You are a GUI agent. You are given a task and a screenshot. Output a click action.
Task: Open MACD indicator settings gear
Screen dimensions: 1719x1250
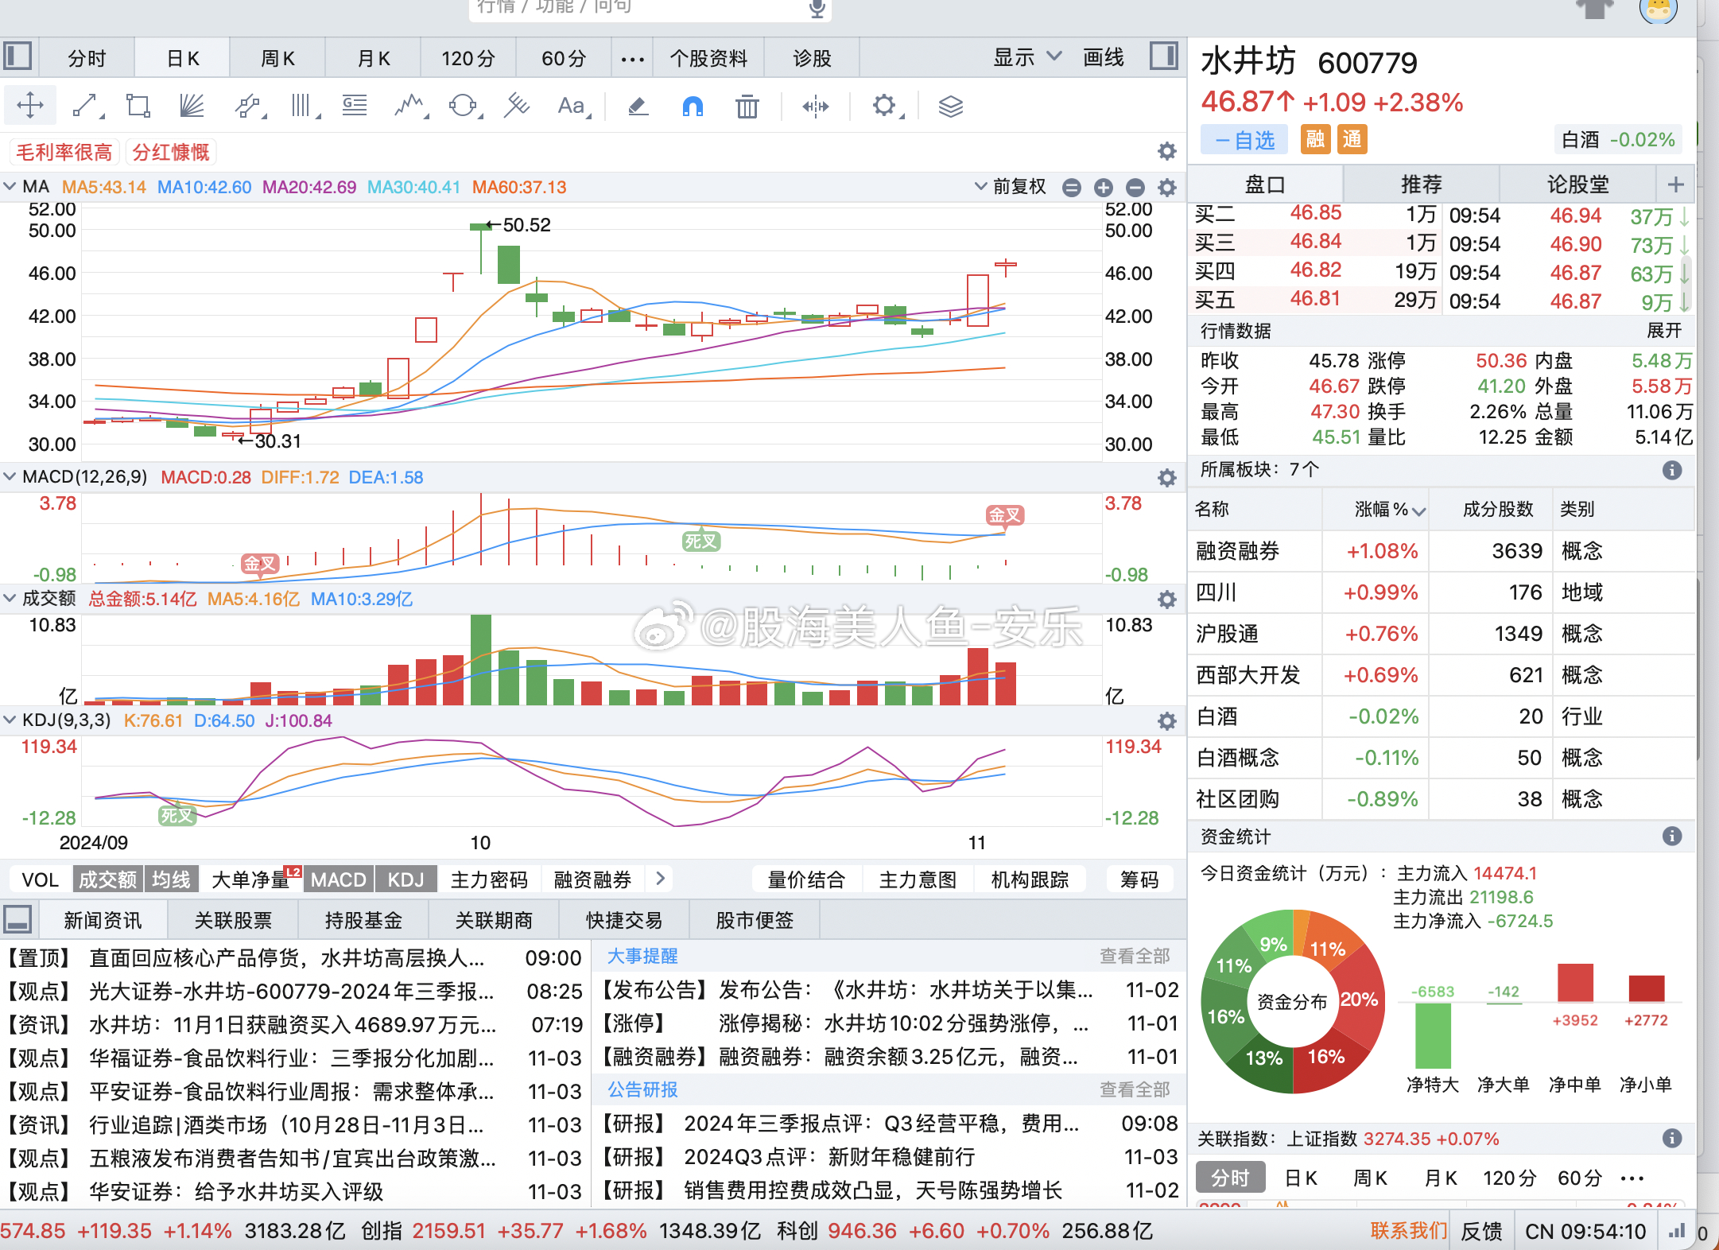pyautogui.click(x=1166, y=478)
